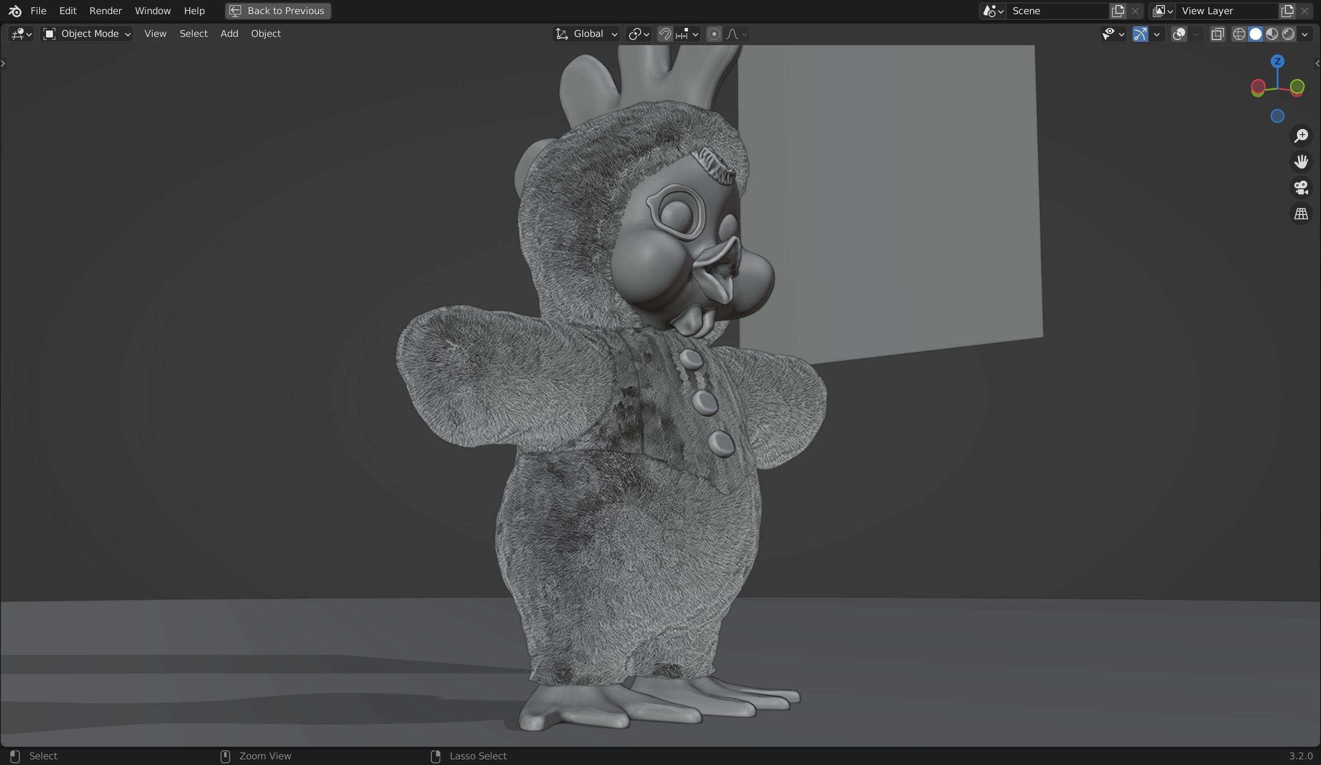Image resolution: width=1321 pixels, height=765 pixels.
Task: Open the shading options dropdown
Action: tap(1305, 34)
